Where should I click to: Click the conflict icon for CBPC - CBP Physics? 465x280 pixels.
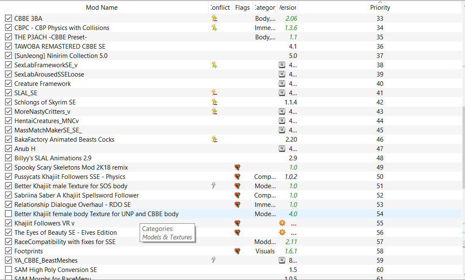pos(214,28)
